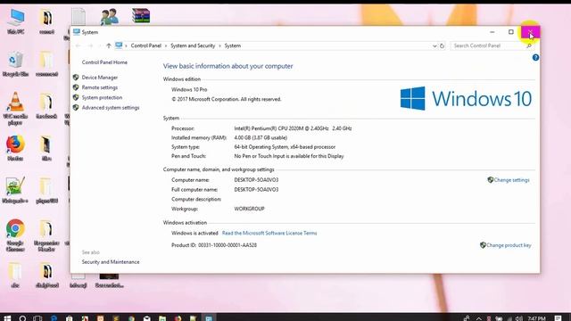
Task: Click Product ID '00331-10000-00001-AA528'
Action: pos(228,245)
